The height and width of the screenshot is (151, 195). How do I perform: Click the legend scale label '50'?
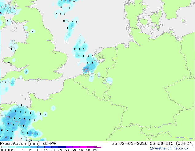(x=95, y=150)
